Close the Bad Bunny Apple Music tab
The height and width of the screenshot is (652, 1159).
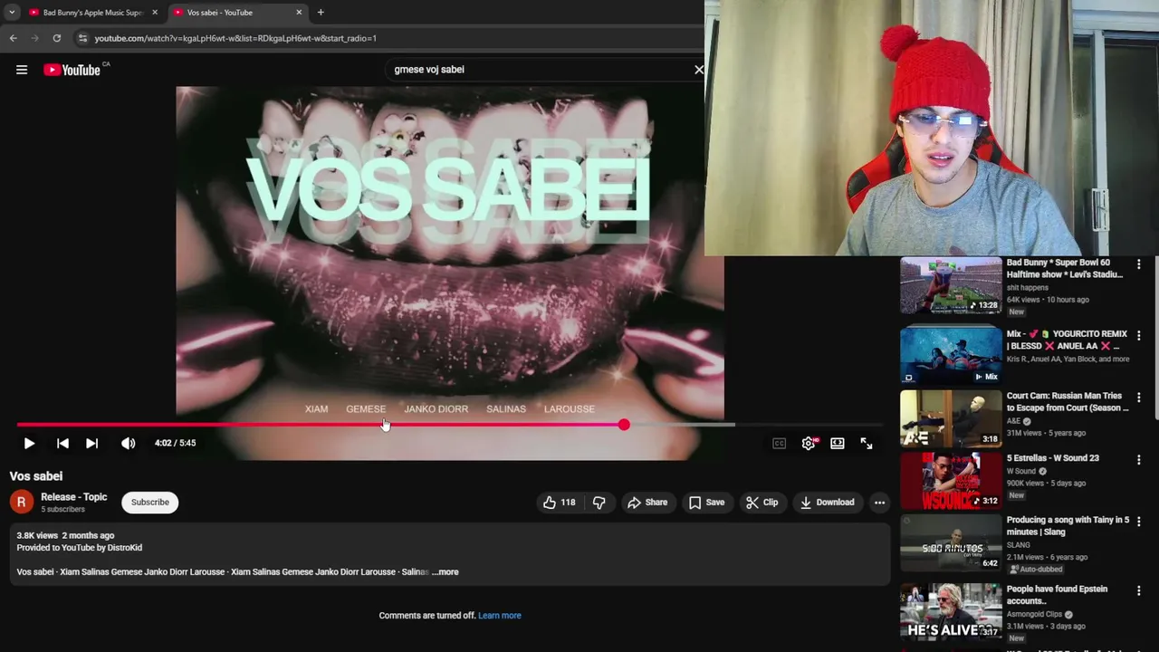(155, 13)
